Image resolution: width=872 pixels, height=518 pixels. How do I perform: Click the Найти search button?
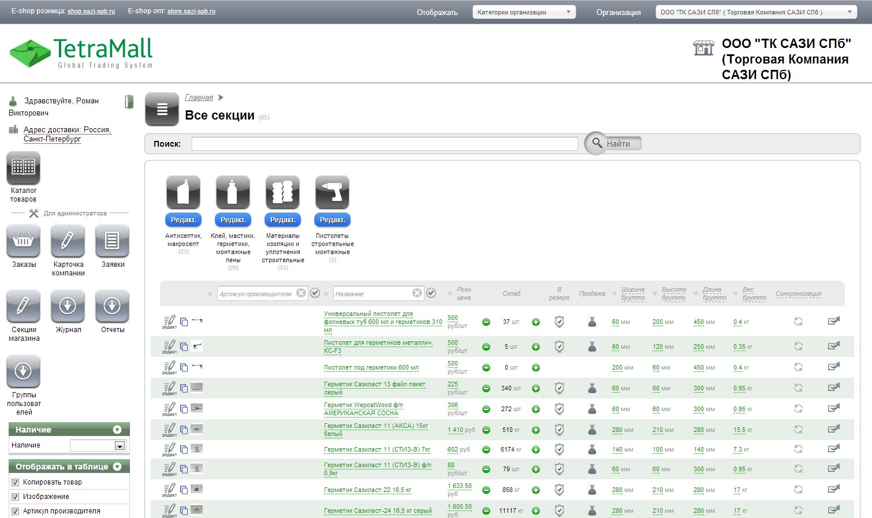(x=613, y=143)
